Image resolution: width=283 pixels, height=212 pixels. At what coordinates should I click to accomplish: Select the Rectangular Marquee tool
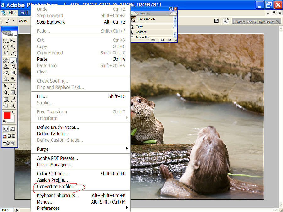(6, 41)
